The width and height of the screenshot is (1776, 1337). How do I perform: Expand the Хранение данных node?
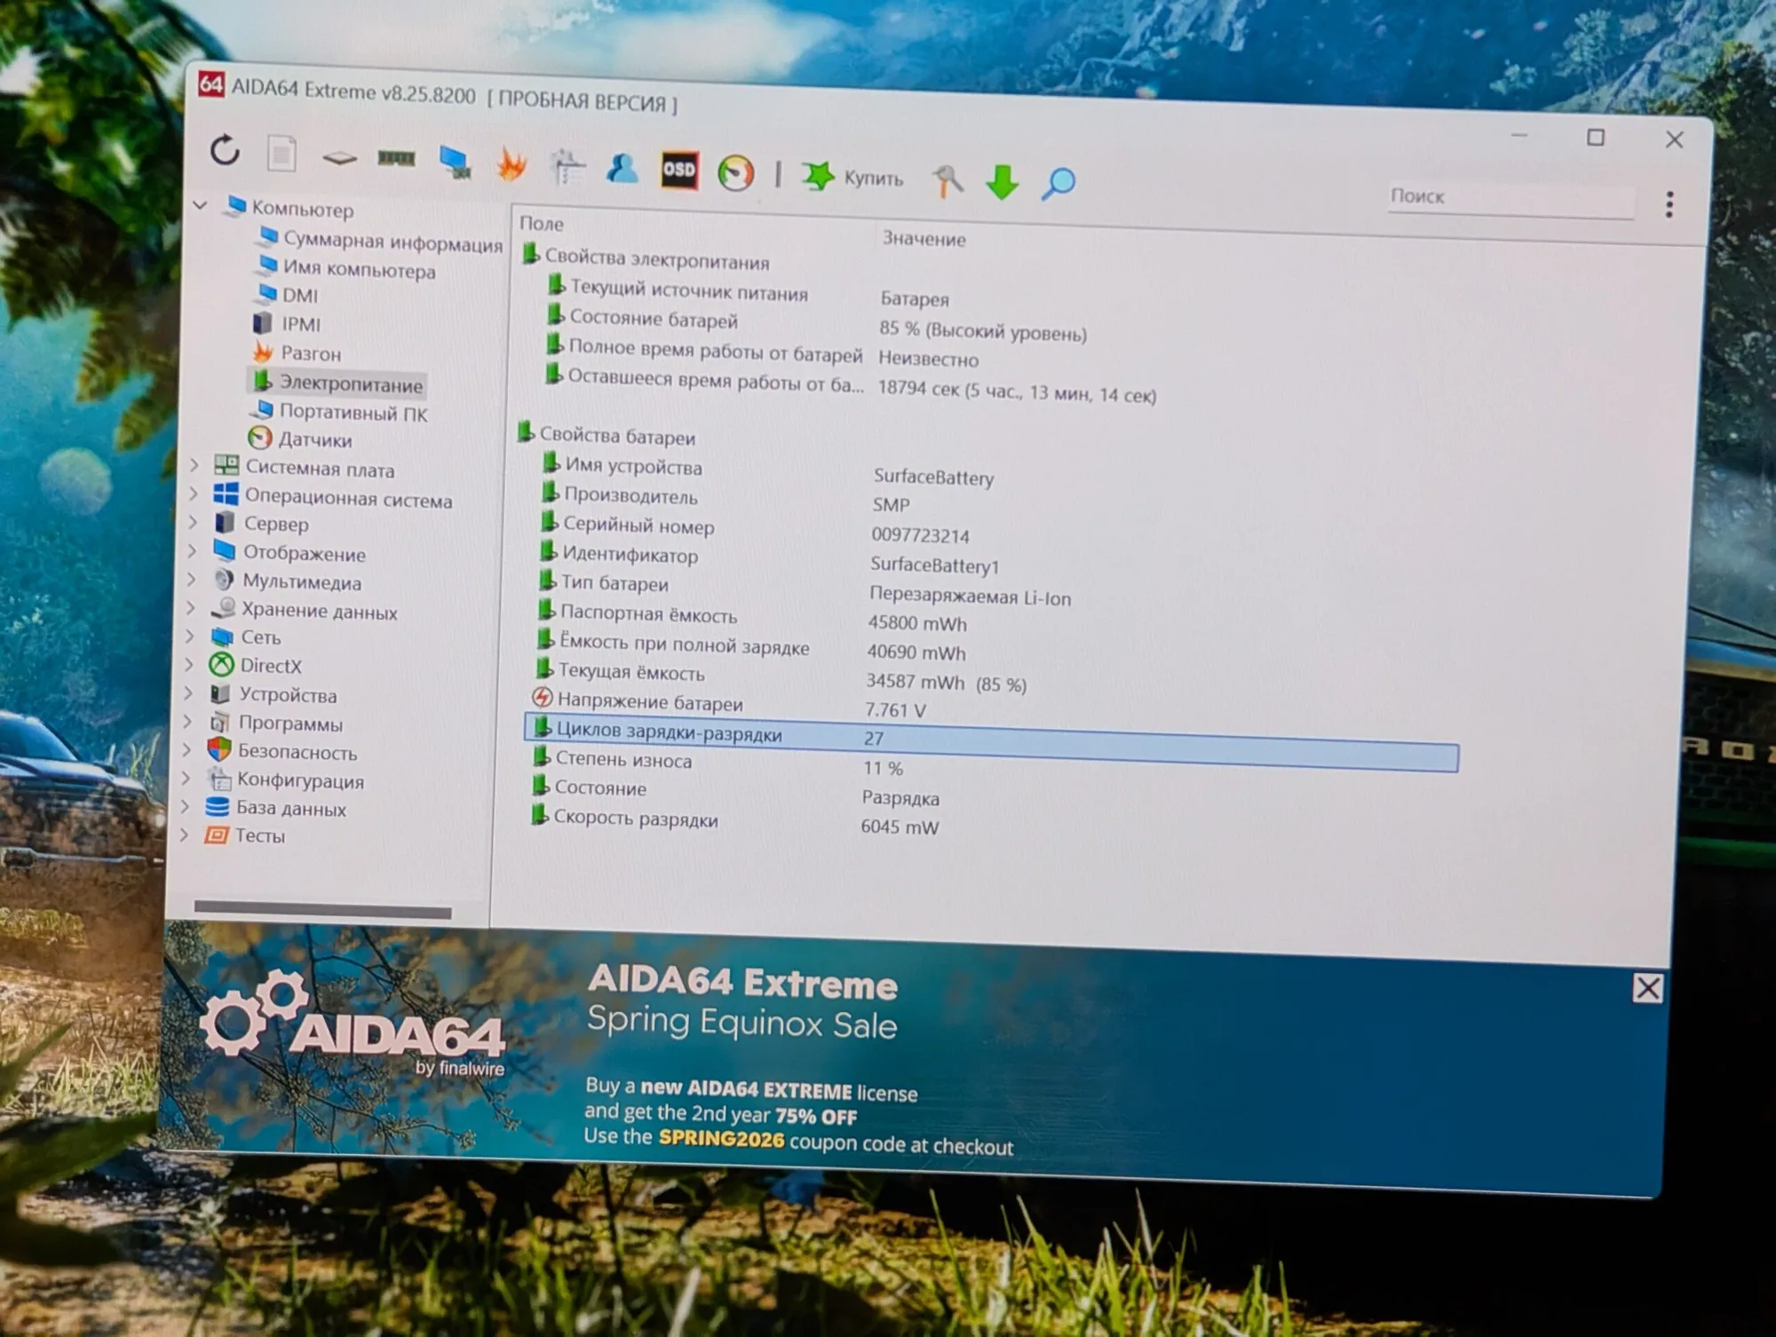191,608
